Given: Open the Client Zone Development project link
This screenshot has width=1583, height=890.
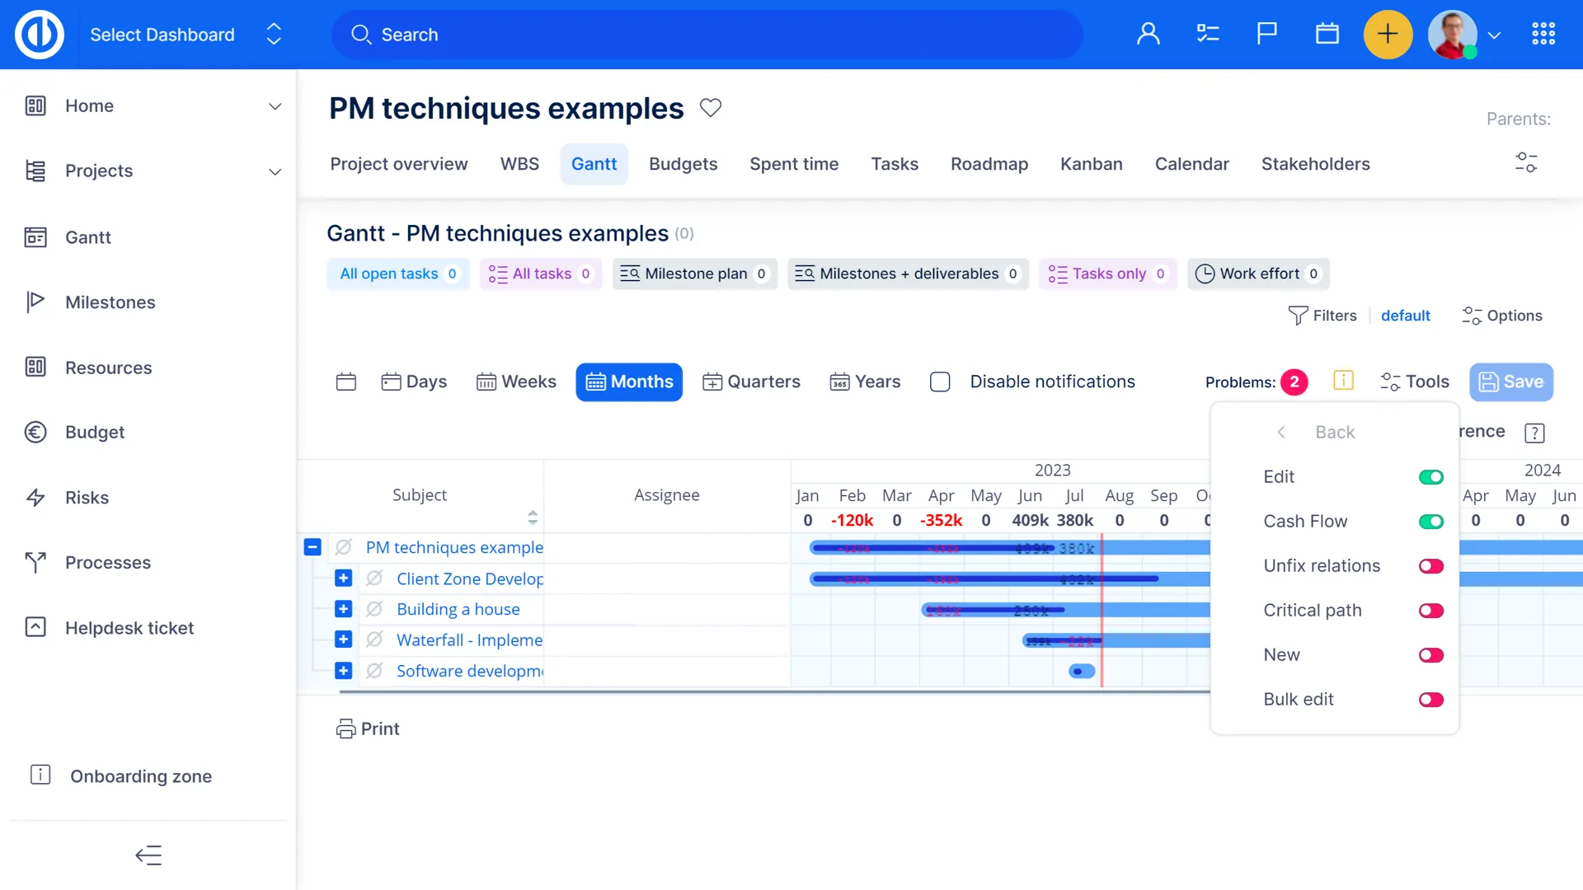Looking at the screenshot, I should pos(469,578).
